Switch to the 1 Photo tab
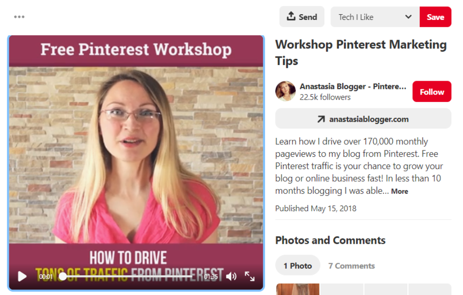 tap(298, 266)
